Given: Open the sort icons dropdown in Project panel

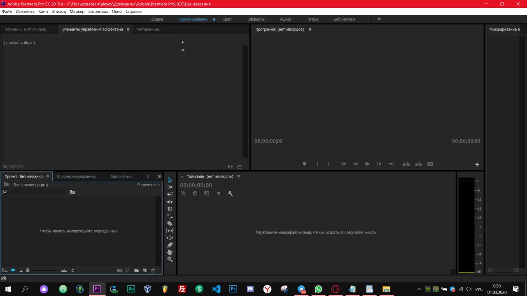Looking at the screenshot, I should click(x=72, y=271).
